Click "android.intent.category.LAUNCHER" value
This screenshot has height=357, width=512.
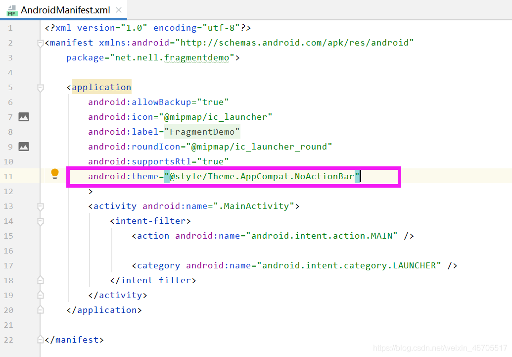[349, 265]
